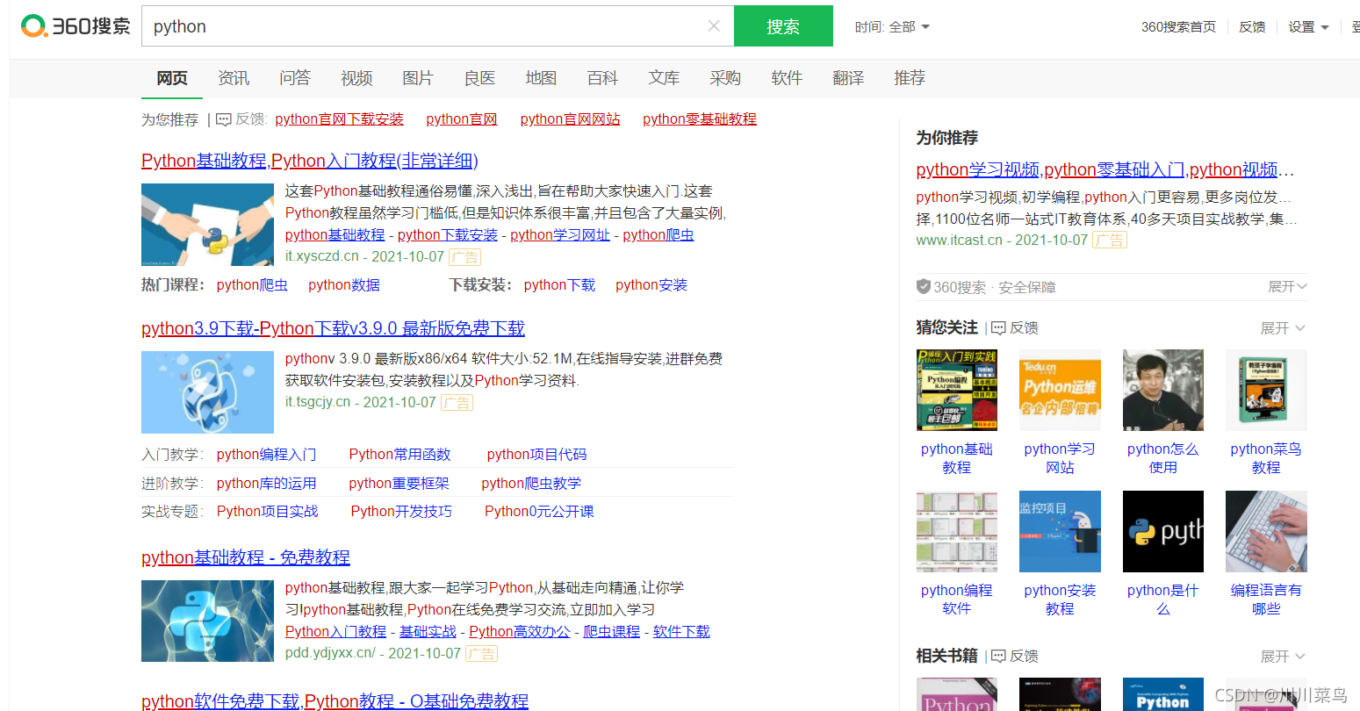Expand the 相关书籍 section

coord(1283,657)
